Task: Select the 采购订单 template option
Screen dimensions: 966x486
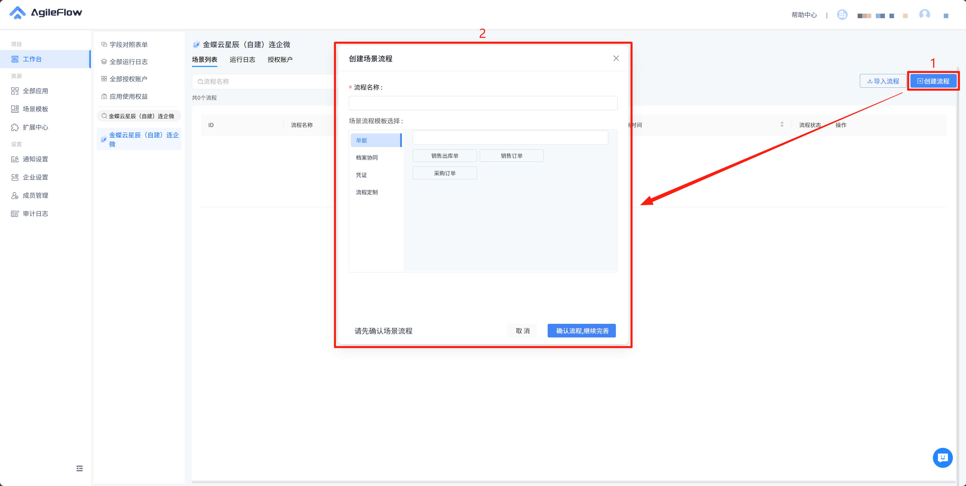Action: pos(444,173)
